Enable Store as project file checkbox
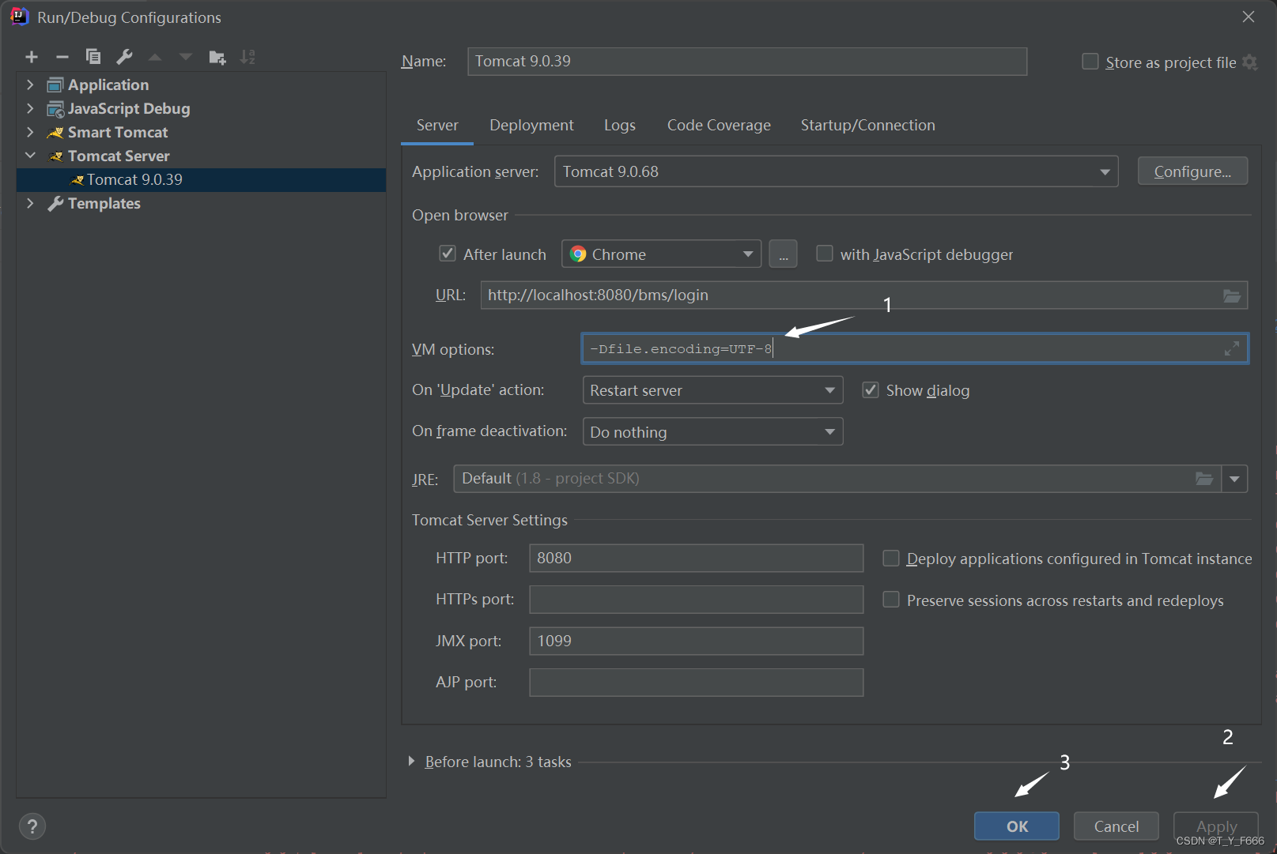The image size is (1277, 854). [x=1090, y=62]
